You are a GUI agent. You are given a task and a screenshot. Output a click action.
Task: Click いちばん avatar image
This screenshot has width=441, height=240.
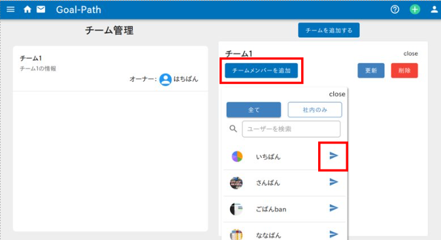coord(237,157)
